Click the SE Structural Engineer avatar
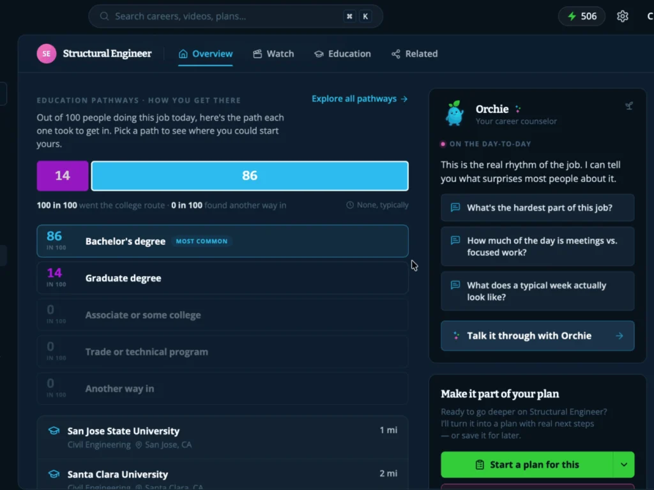The height and width of the screenshot is (490, 654). click(x=46, y=54)
